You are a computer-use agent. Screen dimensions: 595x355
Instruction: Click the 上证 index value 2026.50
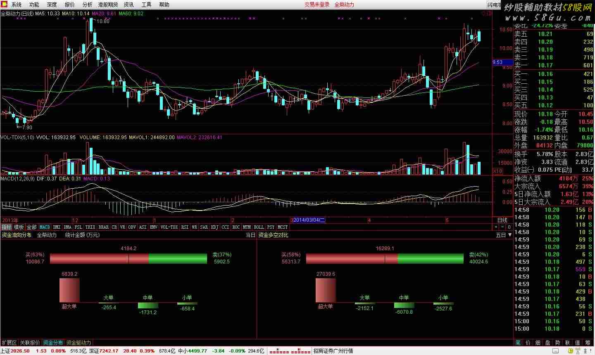pos(20,351)
